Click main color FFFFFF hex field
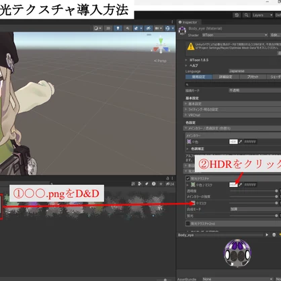Image resolution: width=281 pixels, height=281 pixels. click(250, 142)
